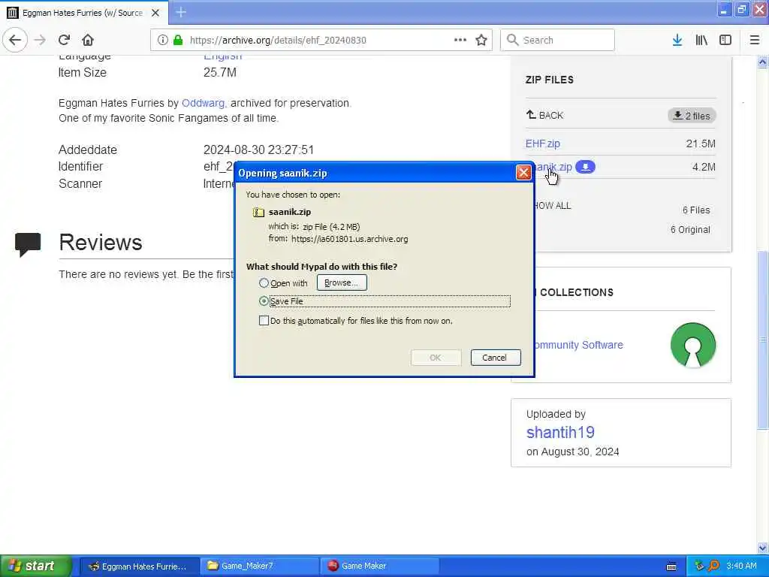Click the Browse... button in dialog
The height and width of the screenshot is (577, 769).
pyautogui.click(x=342, y=282)
